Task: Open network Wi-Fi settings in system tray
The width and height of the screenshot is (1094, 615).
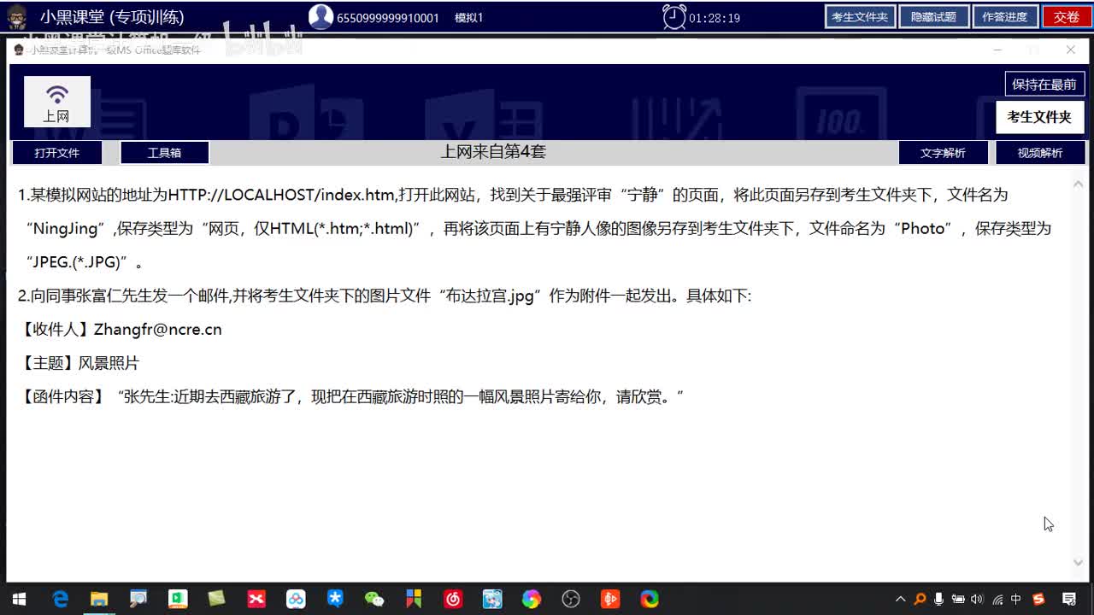Action: [997, 599]
